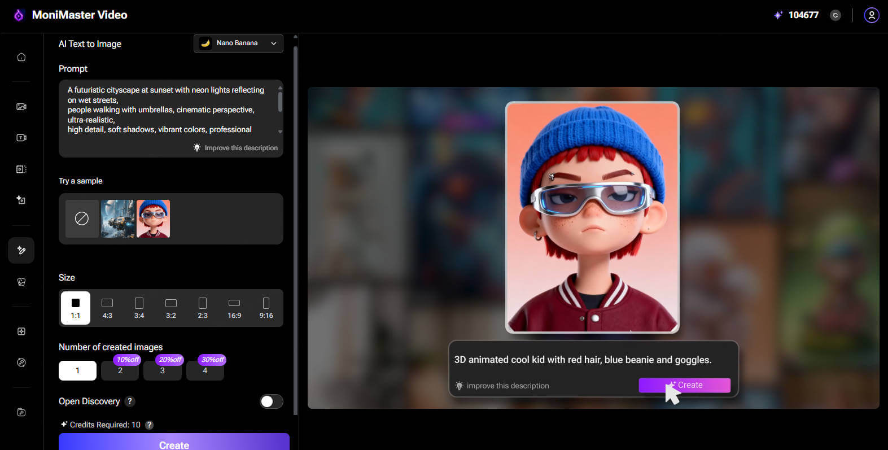This screenshot has width=888, height=450.
Task: Click the credits sparkle icon beside 104677
Action: 778,15
